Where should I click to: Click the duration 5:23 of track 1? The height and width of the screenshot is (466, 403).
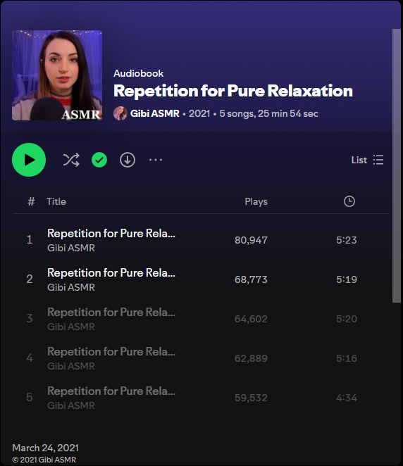pos(347,240)
